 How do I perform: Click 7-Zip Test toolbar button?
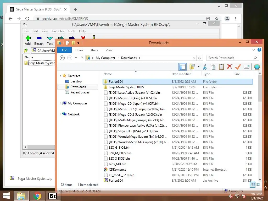coord(50,40)
